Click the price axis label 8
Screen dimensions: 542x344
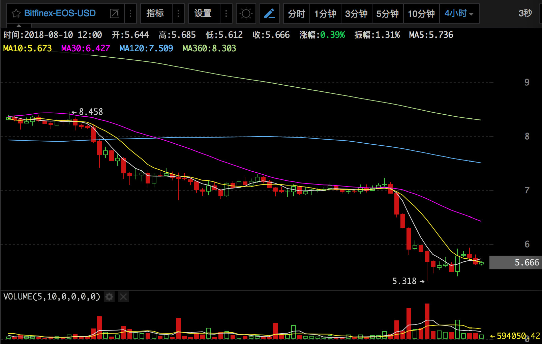coord(527,136)
